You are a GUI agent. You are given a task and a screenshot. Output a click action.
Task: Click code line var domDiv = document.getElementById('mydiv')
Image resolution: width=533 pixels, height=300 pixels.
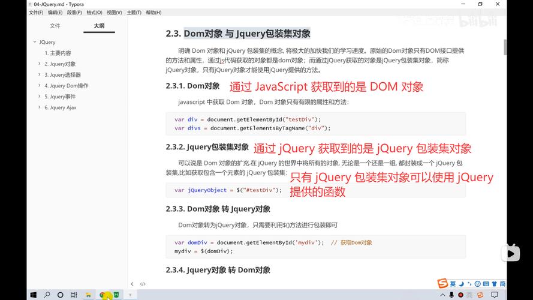[x=249, y=242]
